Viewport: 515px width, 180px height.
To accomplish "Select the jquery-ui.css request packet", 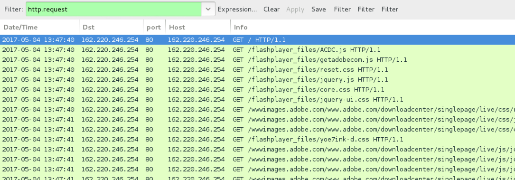I will (257, 100).
